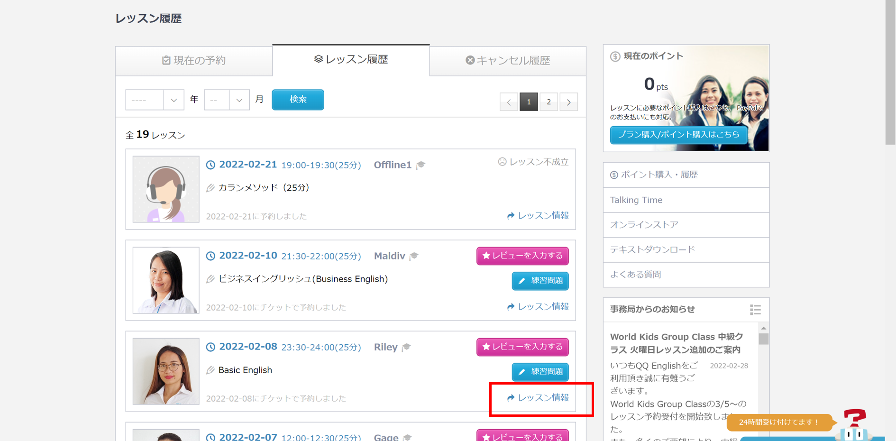Image resolution: width=896 pixels, height=441 pixels.
Task: Switch to the キャンセル履歴 tab
Action: click(508, 61)
